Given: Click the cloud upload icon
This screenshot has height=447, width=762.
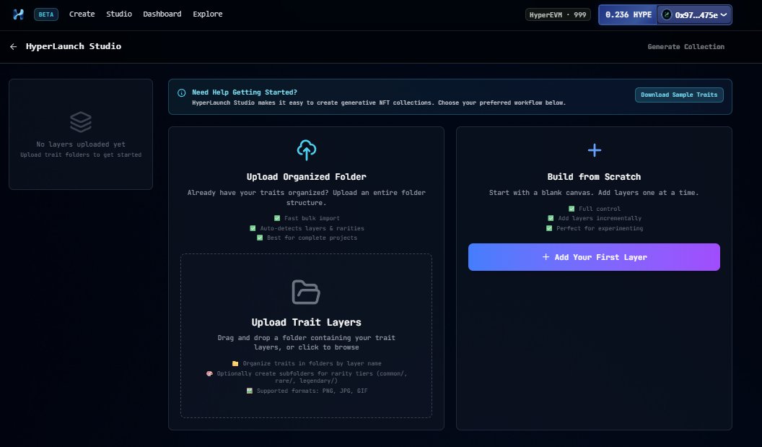Looking at the screenshot, I should pos(306,149).
